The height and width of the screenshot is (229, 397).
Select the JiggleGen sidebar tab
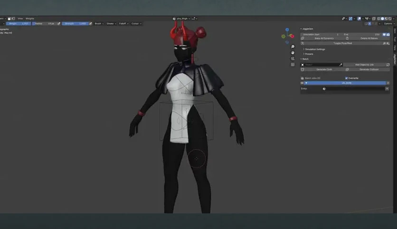pos(395,59)
